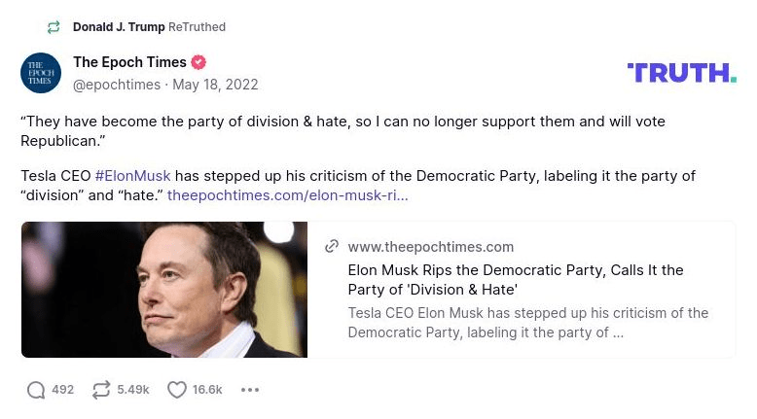The width and height of the screenshot is (757, 419).
Task: Click the www.theepochtimes.com domain in card
Action: click(x=430, y=247)
